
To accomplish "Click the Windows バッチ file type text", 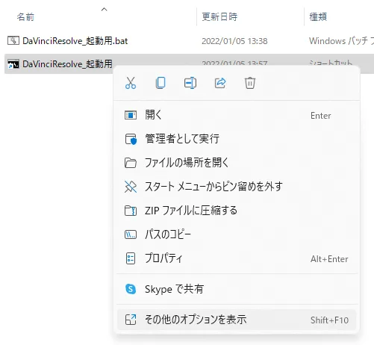I will coord(341,41).
